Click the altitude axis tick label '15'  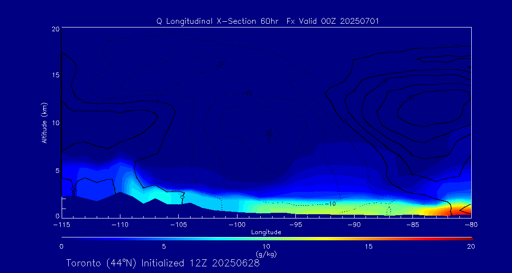point(56,75)
